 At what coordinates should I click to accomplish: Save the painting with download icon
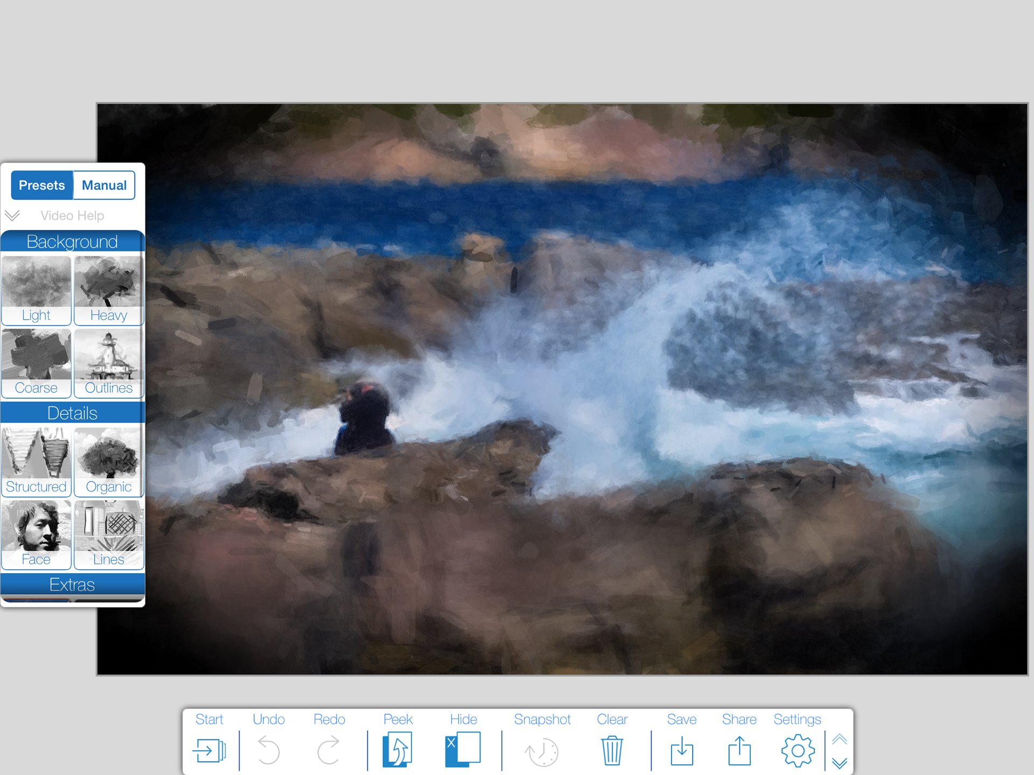coord(681,750)
